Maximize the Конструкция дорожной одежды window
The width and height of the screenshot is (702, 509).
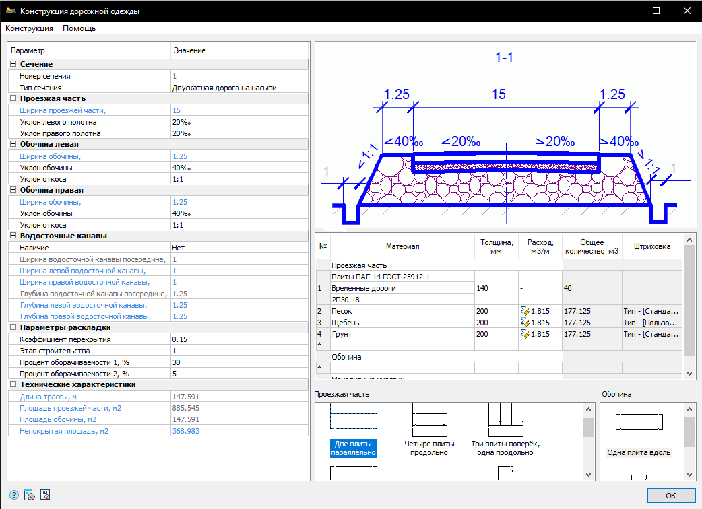[x=656, y=11]
